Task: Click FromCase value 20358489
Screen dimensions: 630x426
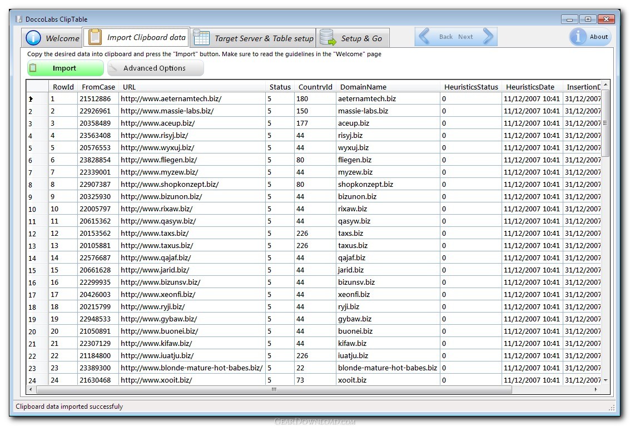Action: pyautogui.click(x=98, y=123)
